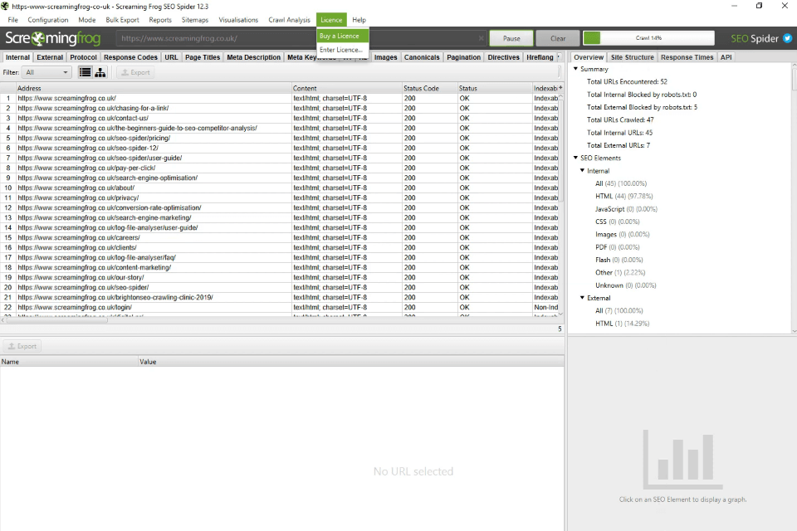The height and width of the screenshot is (531, 797).
Task: Add a column with the plus icon
Action: (x=560, y=88)
